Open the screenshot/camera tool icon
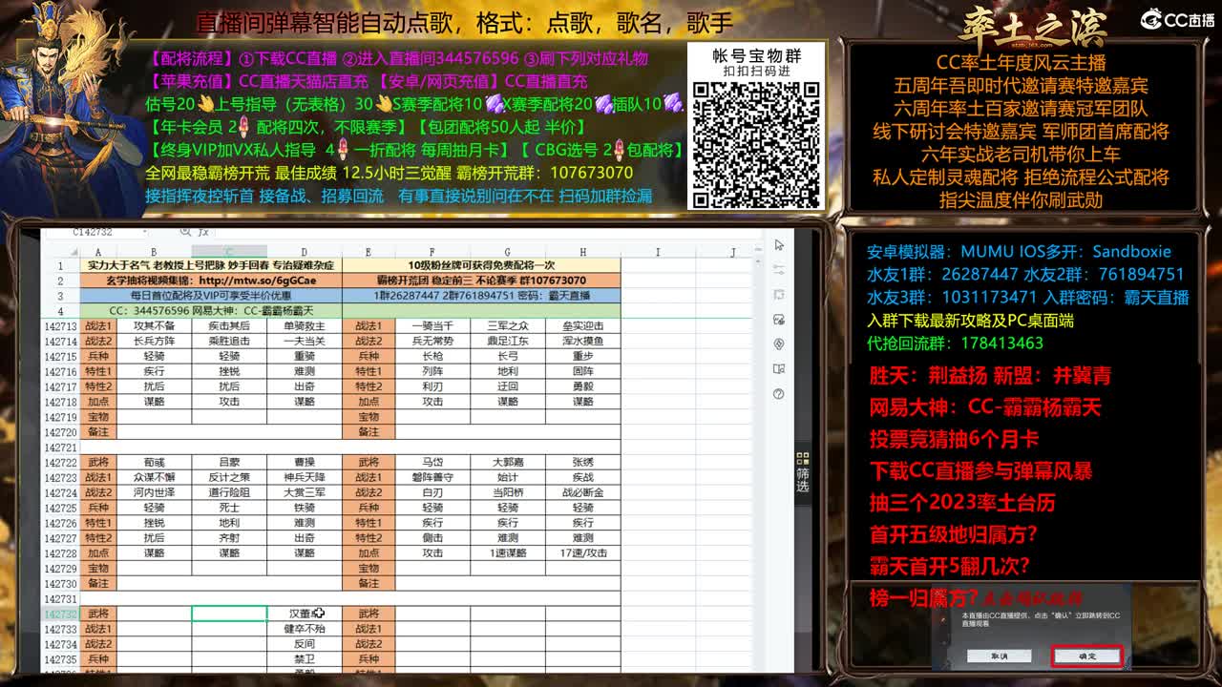Image resolution: width=1222 pixels, height=687 pixels. coord(778,320)
